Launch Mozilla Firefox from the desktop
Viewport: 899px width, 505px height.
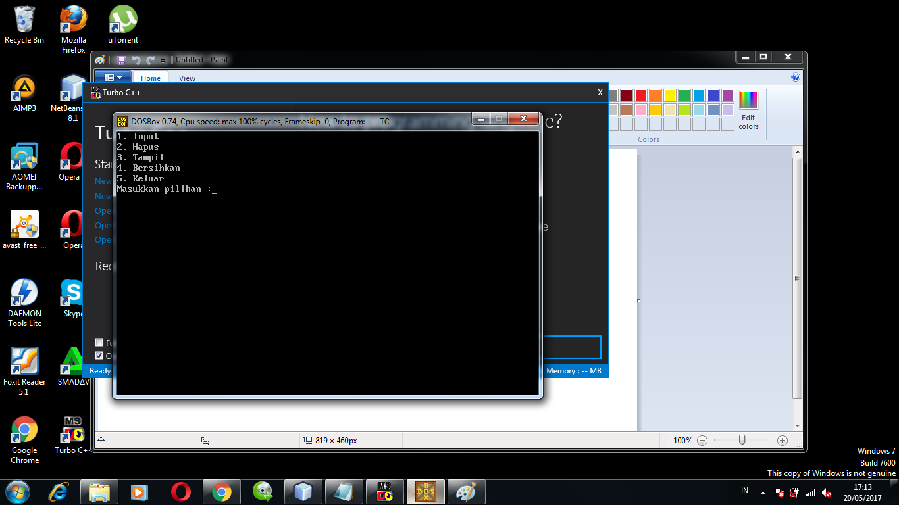pyautogui.click(x=73, y=20)
